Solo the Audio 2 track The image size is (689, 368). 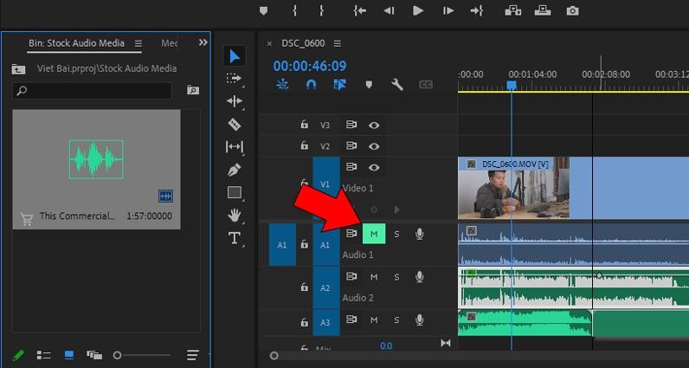coord(397,277)
